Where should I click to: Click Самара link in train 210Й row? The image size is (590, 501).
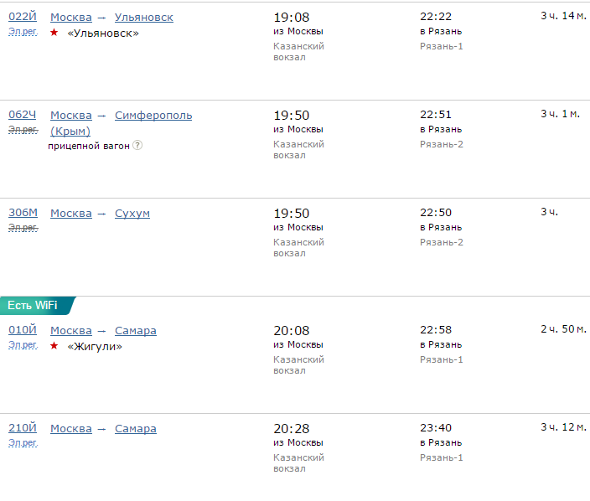click(x=136, y=428)
